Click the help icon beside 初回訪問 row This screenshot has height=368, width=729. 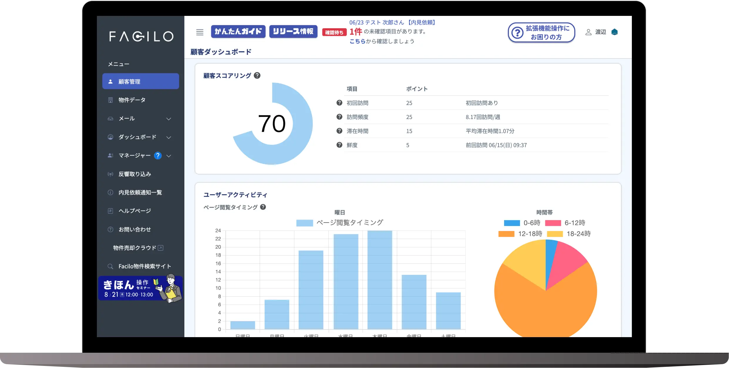339,103
